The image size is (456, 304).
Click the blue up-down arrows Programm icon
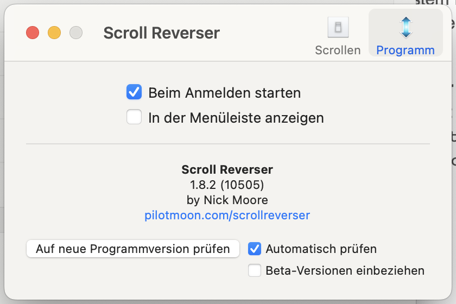pyautogui.click(x=406, y=27)
